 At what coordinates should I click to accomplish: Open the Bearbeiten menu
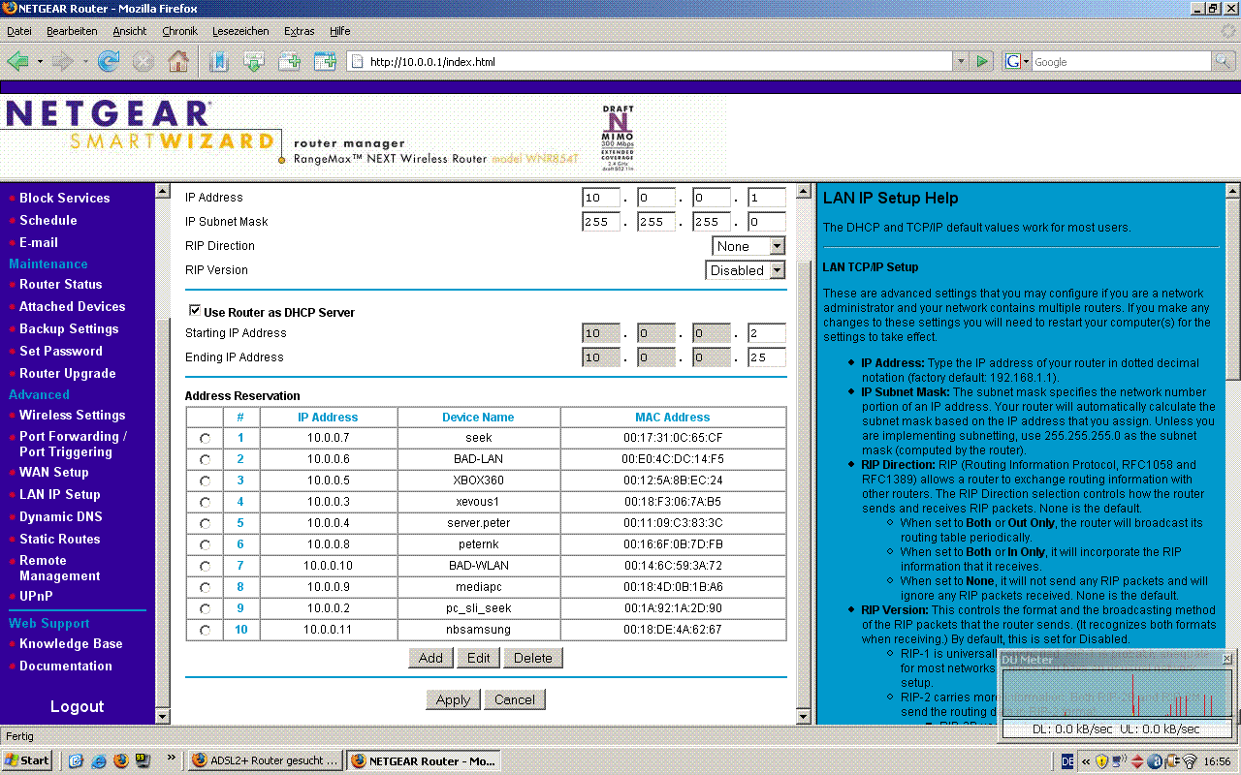(x=72, y=31)
